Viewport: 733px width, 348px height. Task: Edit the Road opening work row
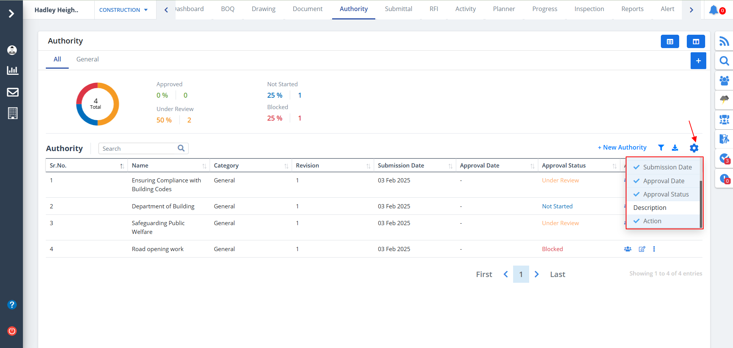pyautogui.click(x=642, y=249)
